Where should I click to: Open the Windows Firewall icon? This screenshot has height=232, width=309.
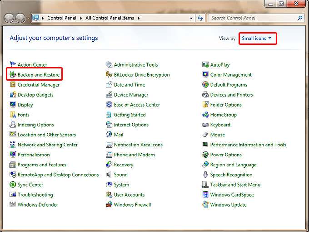[109, 205]
